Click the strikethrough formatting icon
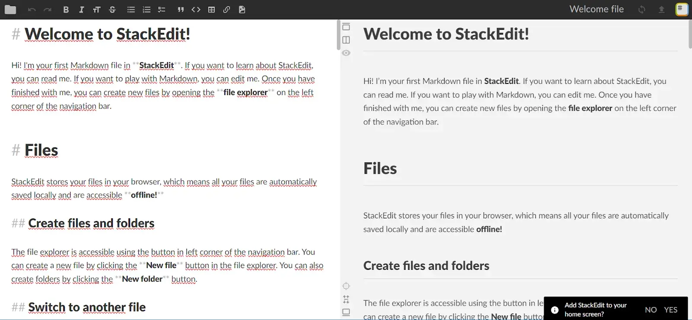The width and height of the screenshot is (692, 320). (x=112, y=10)
